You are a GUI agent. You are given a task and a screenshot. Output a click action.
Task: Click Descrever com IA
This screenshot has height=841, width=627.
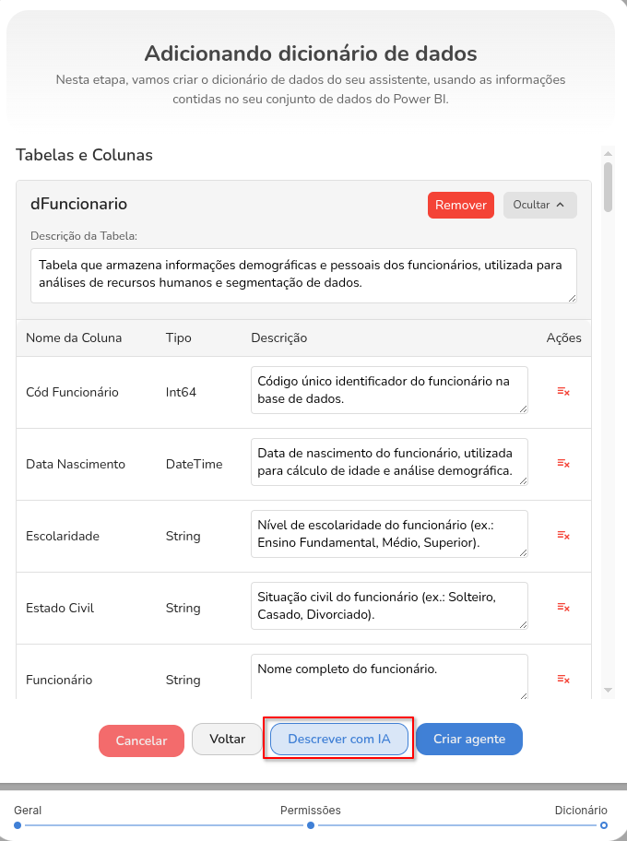338,739
